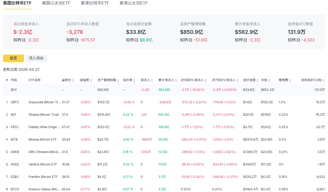This screenshot has width=328, height=192.
Task: Switch to 香港以太坊ETF tab
Action: click(x=133, y=3)
